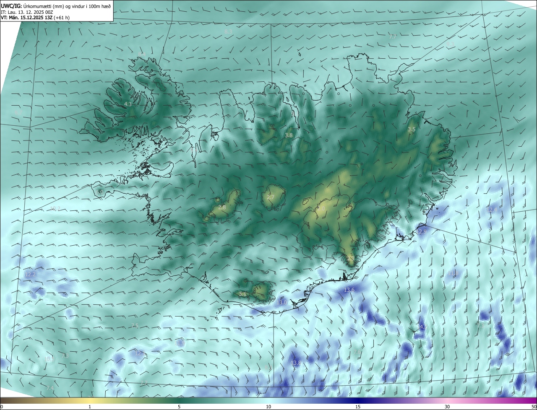
Task: Click the color scale tick label 10
Action: 268,407
